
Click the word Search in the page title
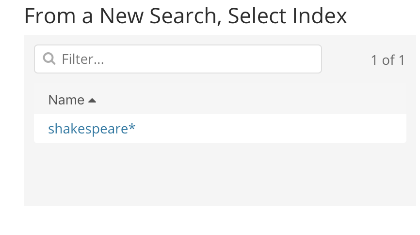[x=183, y=16]
